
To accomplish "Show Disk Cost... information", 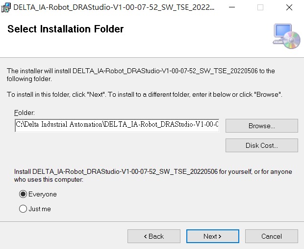I will tap(261, 145).
